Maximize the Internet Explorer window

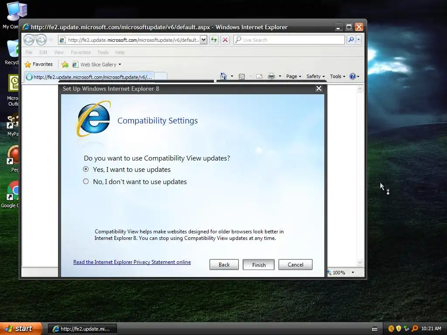tap(349, 27)
